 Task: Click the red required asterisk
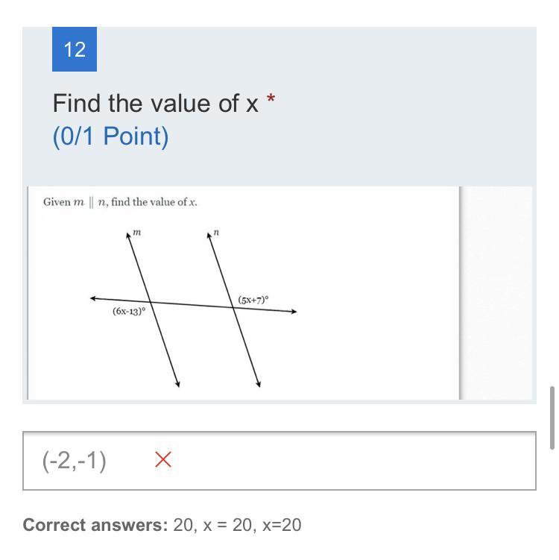271,98
